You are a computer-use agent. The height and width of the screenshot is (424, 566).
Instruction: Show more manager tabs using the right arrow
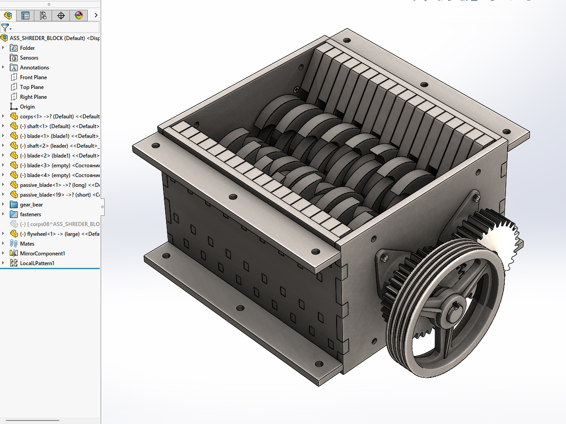point(96,16)
